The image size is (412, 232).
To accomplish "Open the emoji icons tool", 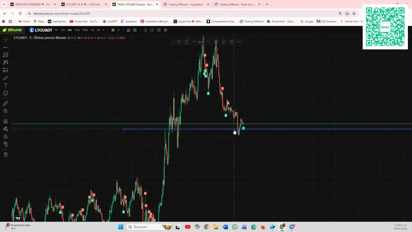I will (5, 93).
